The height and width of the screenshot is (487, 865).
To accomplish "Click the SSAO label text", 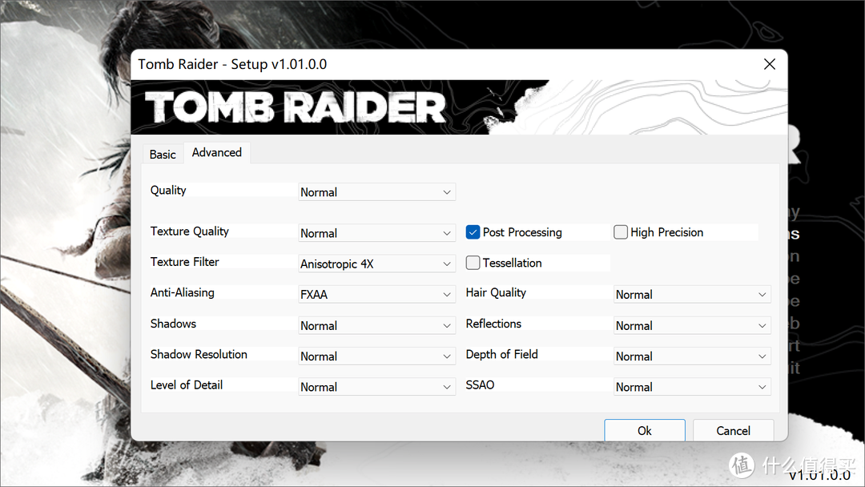I will 480,385.
